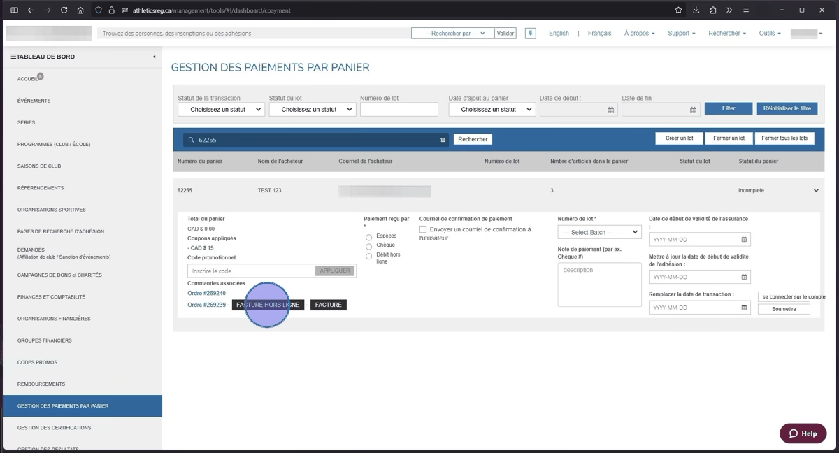Open the Select Batch dropdown
This screenshot has height=453, width=839.
(600, 232)
